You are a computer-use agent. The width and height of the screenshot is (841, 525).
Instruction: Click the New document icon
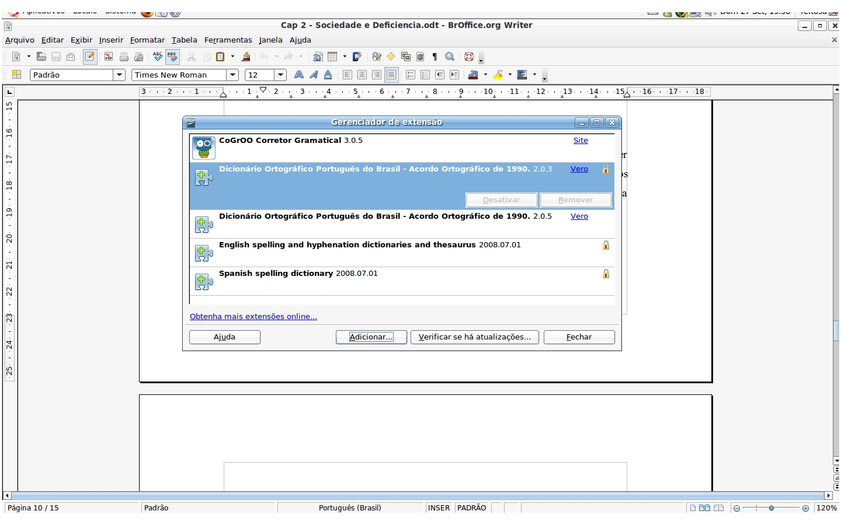click(16, 57)
